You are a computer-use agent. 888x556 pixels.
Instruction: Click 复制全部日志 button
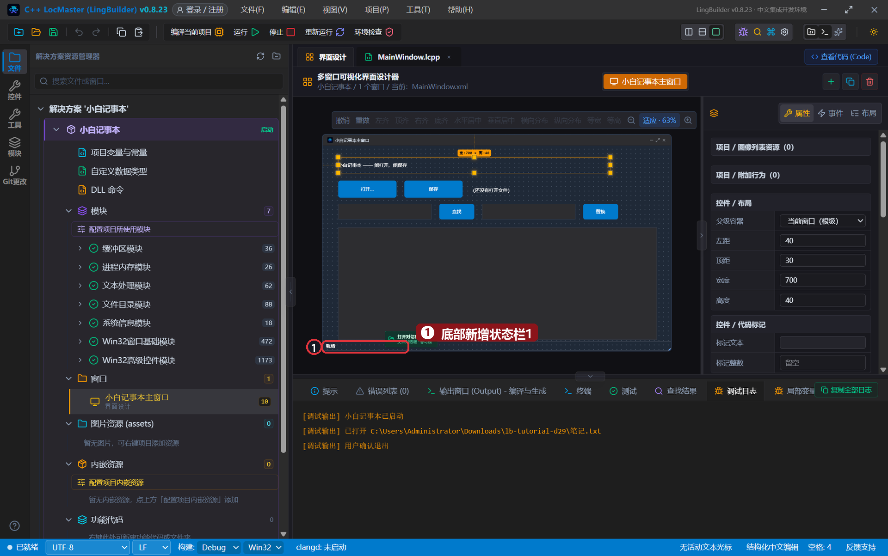pos(846,390)
